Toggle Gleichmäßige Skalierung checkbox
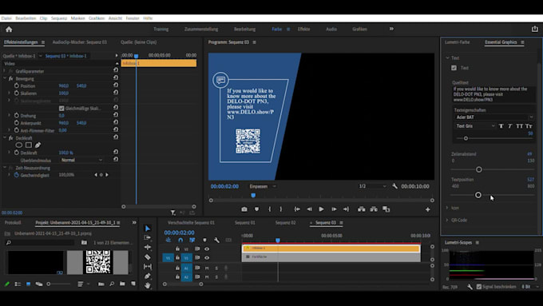 pos(61,109)
